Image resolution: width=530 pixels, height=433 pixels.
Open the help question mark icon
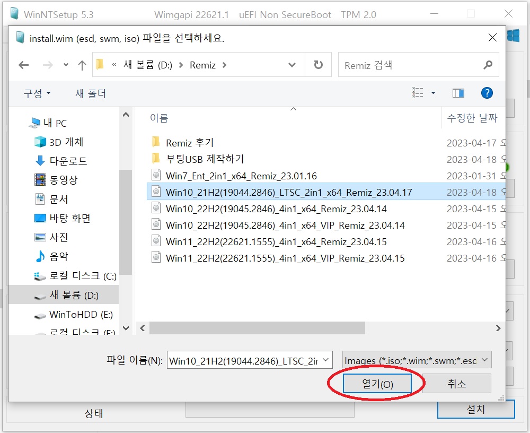(x=487, y=93)
